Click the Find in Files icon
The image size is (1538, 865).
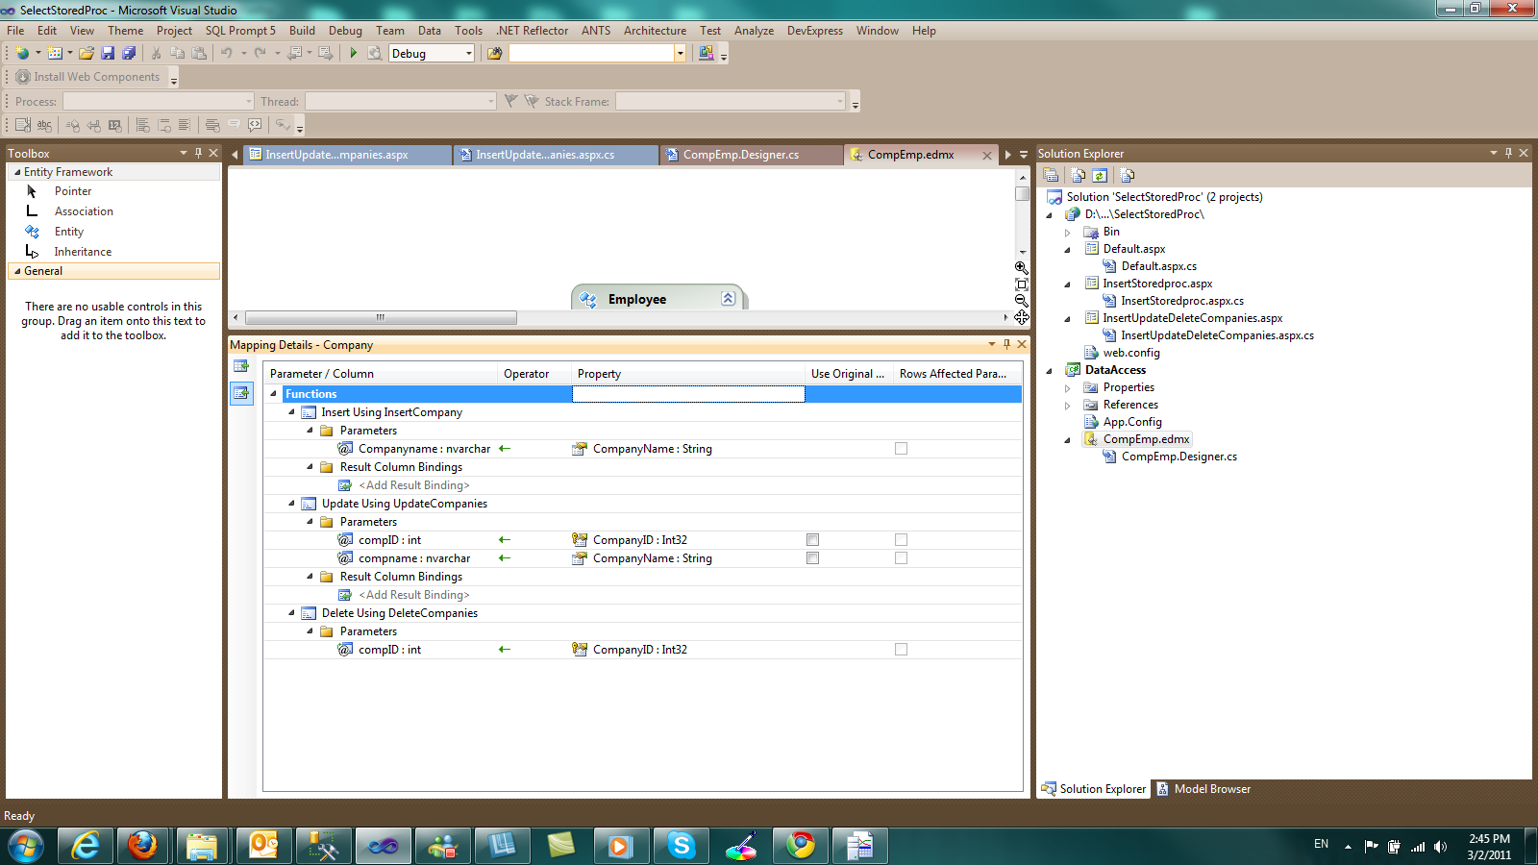(495, 53)
